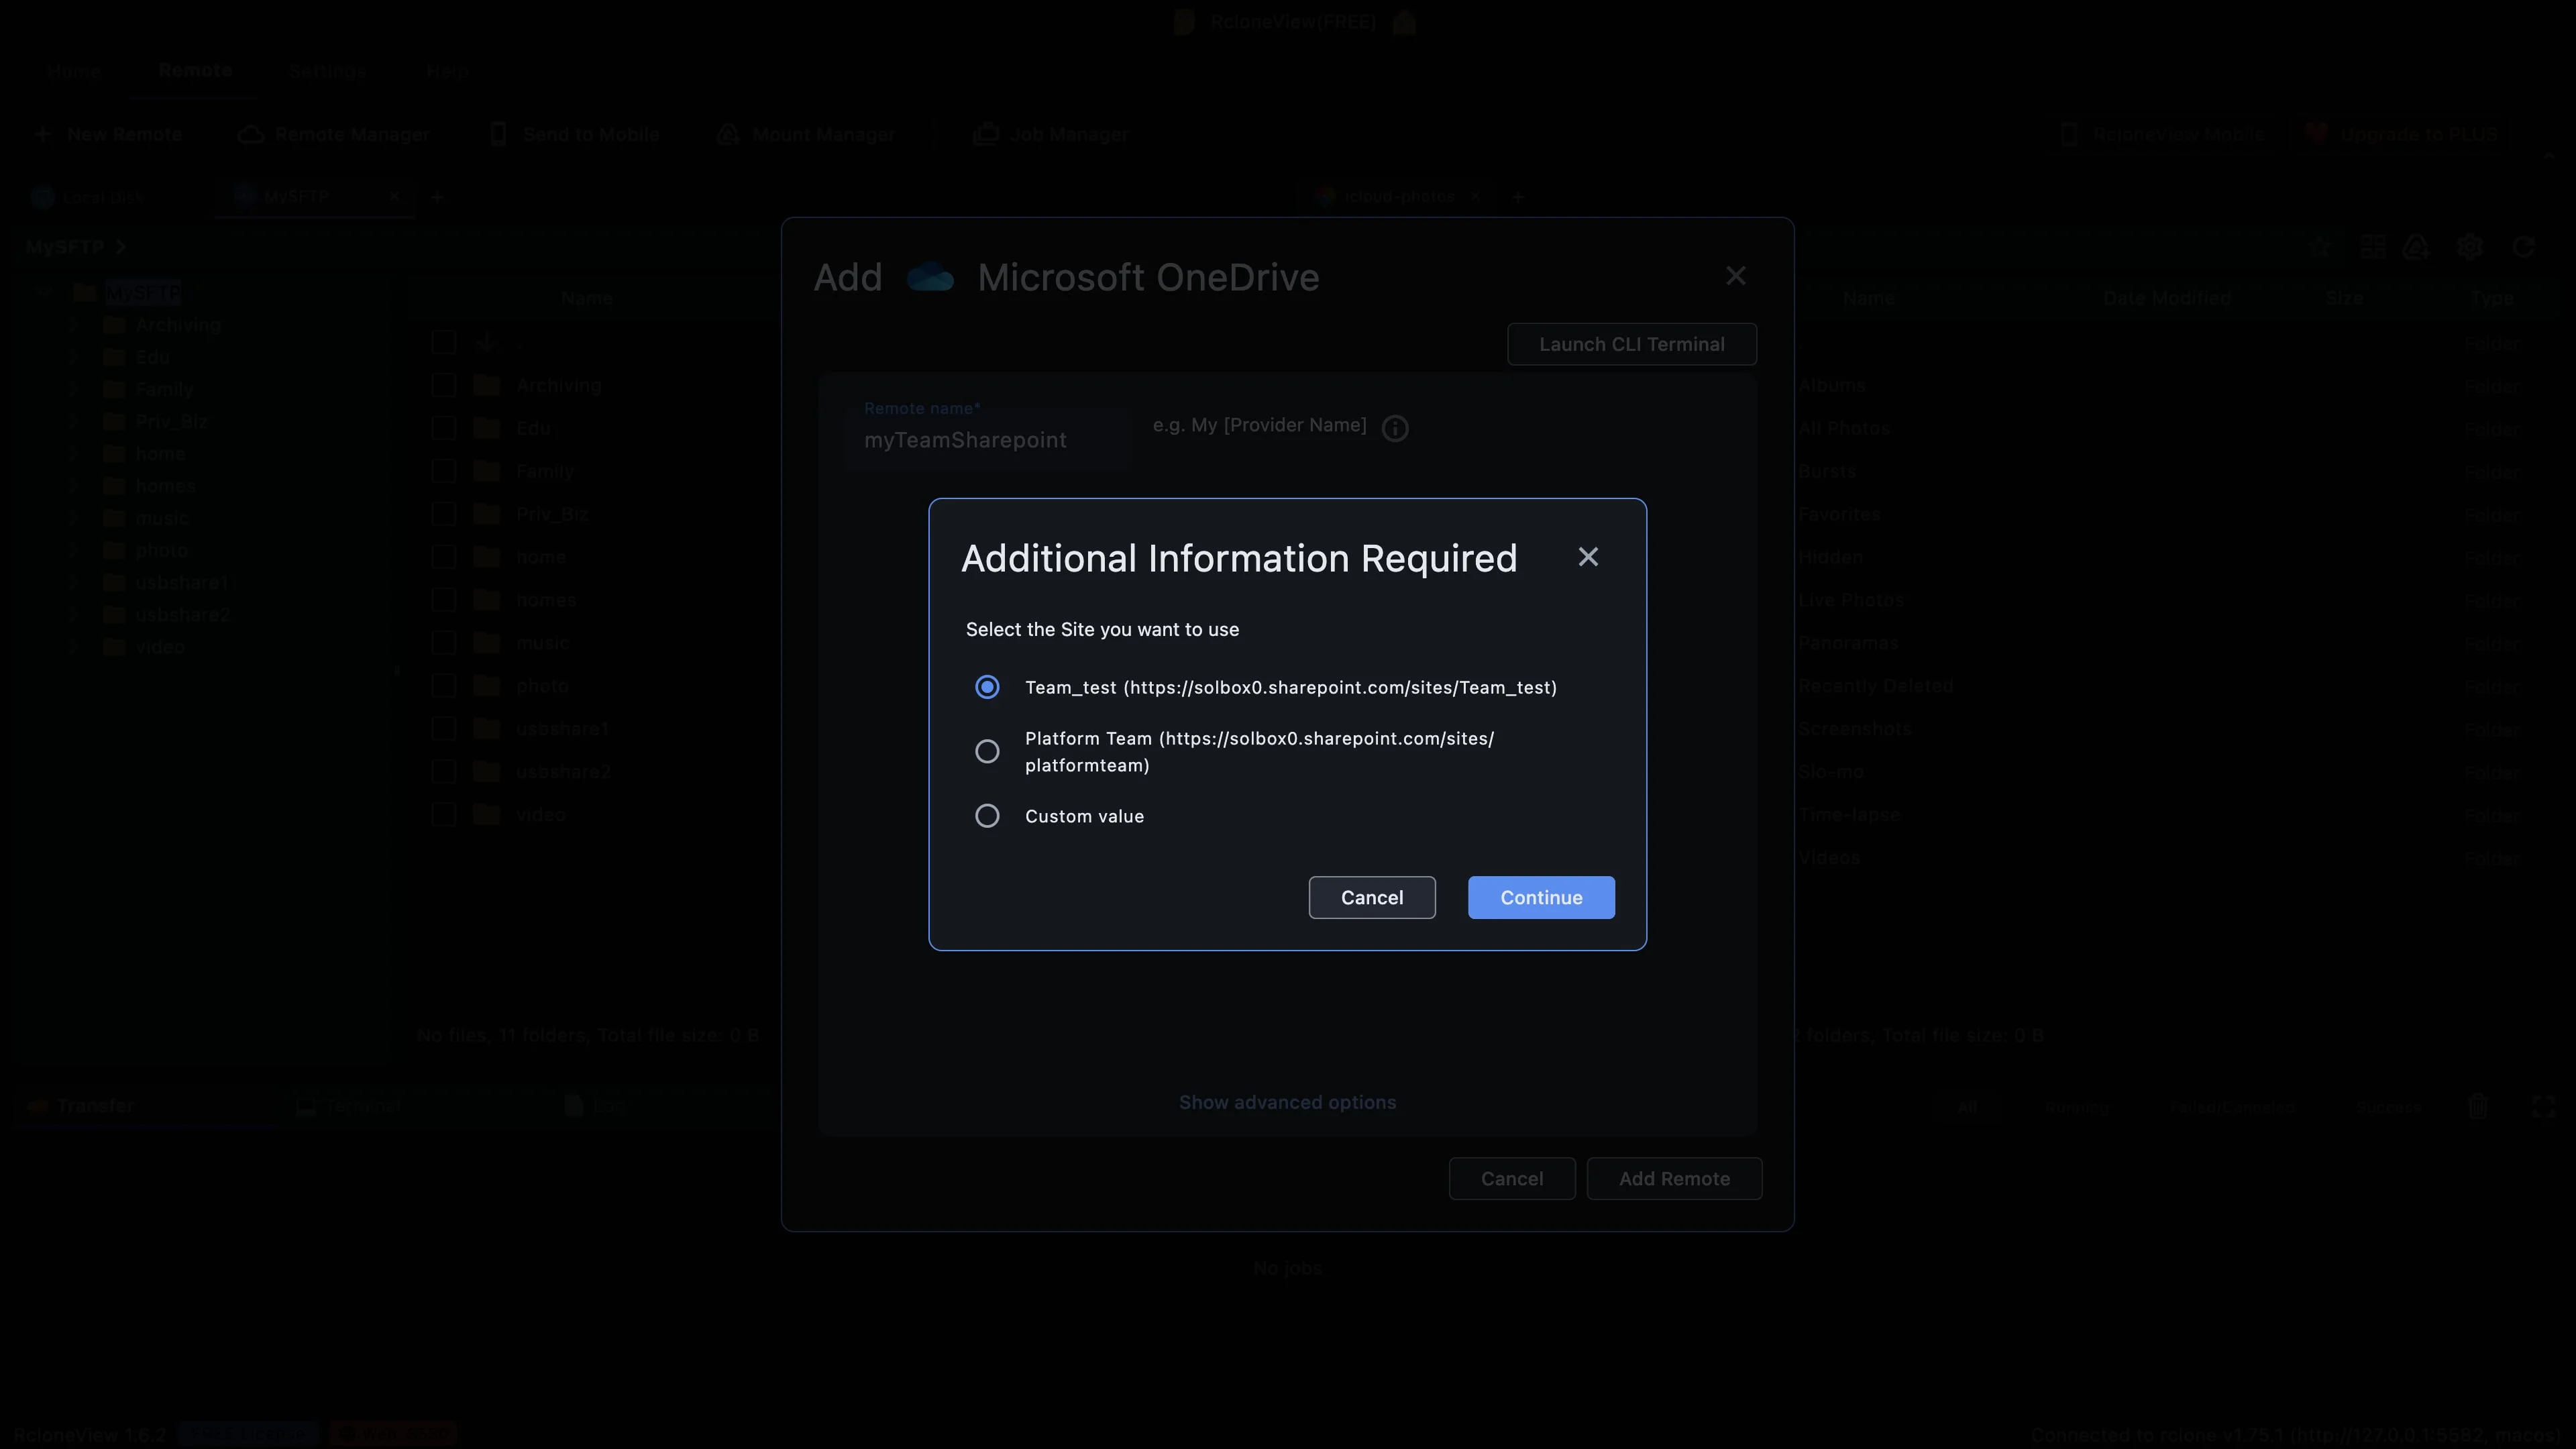Check the Priv_Biz folder checkbox in list
Screen dimensions: 2576x1449
pos(443,514)
